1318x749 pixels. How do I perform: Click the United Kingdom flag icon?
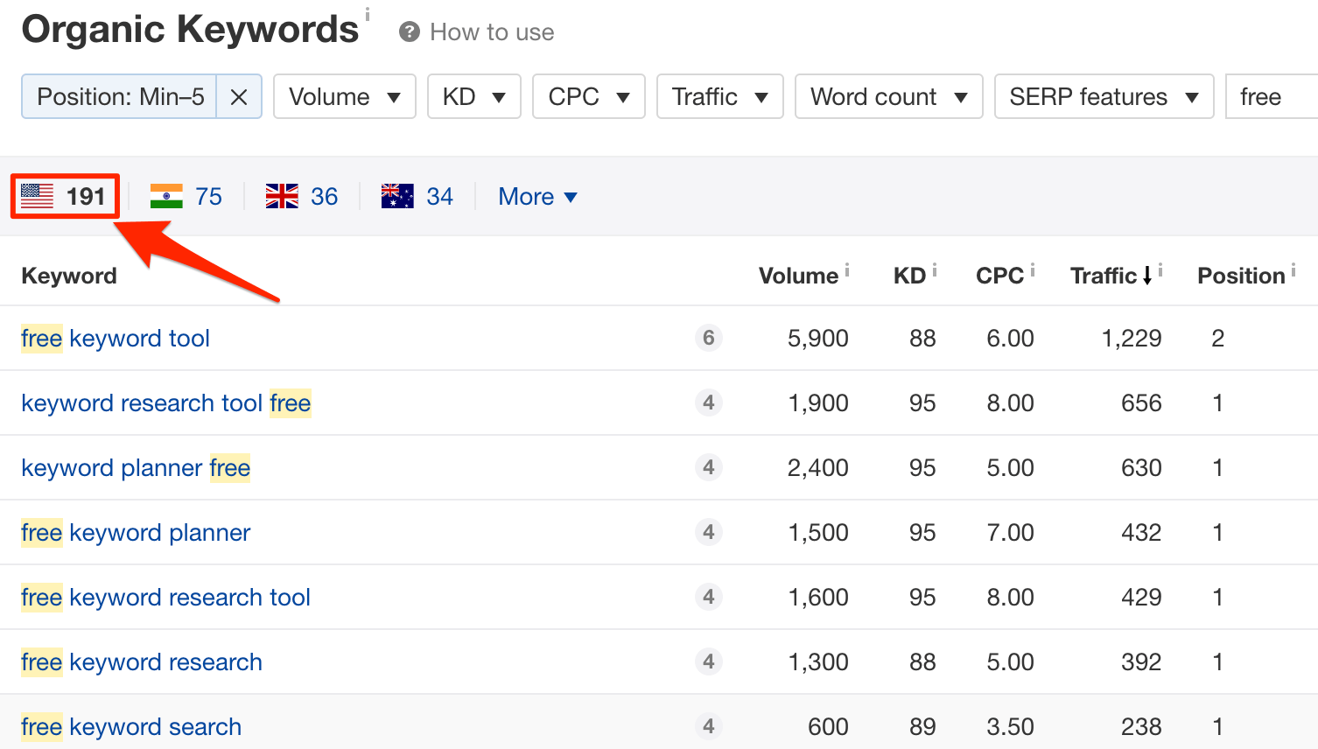(280, 196)
